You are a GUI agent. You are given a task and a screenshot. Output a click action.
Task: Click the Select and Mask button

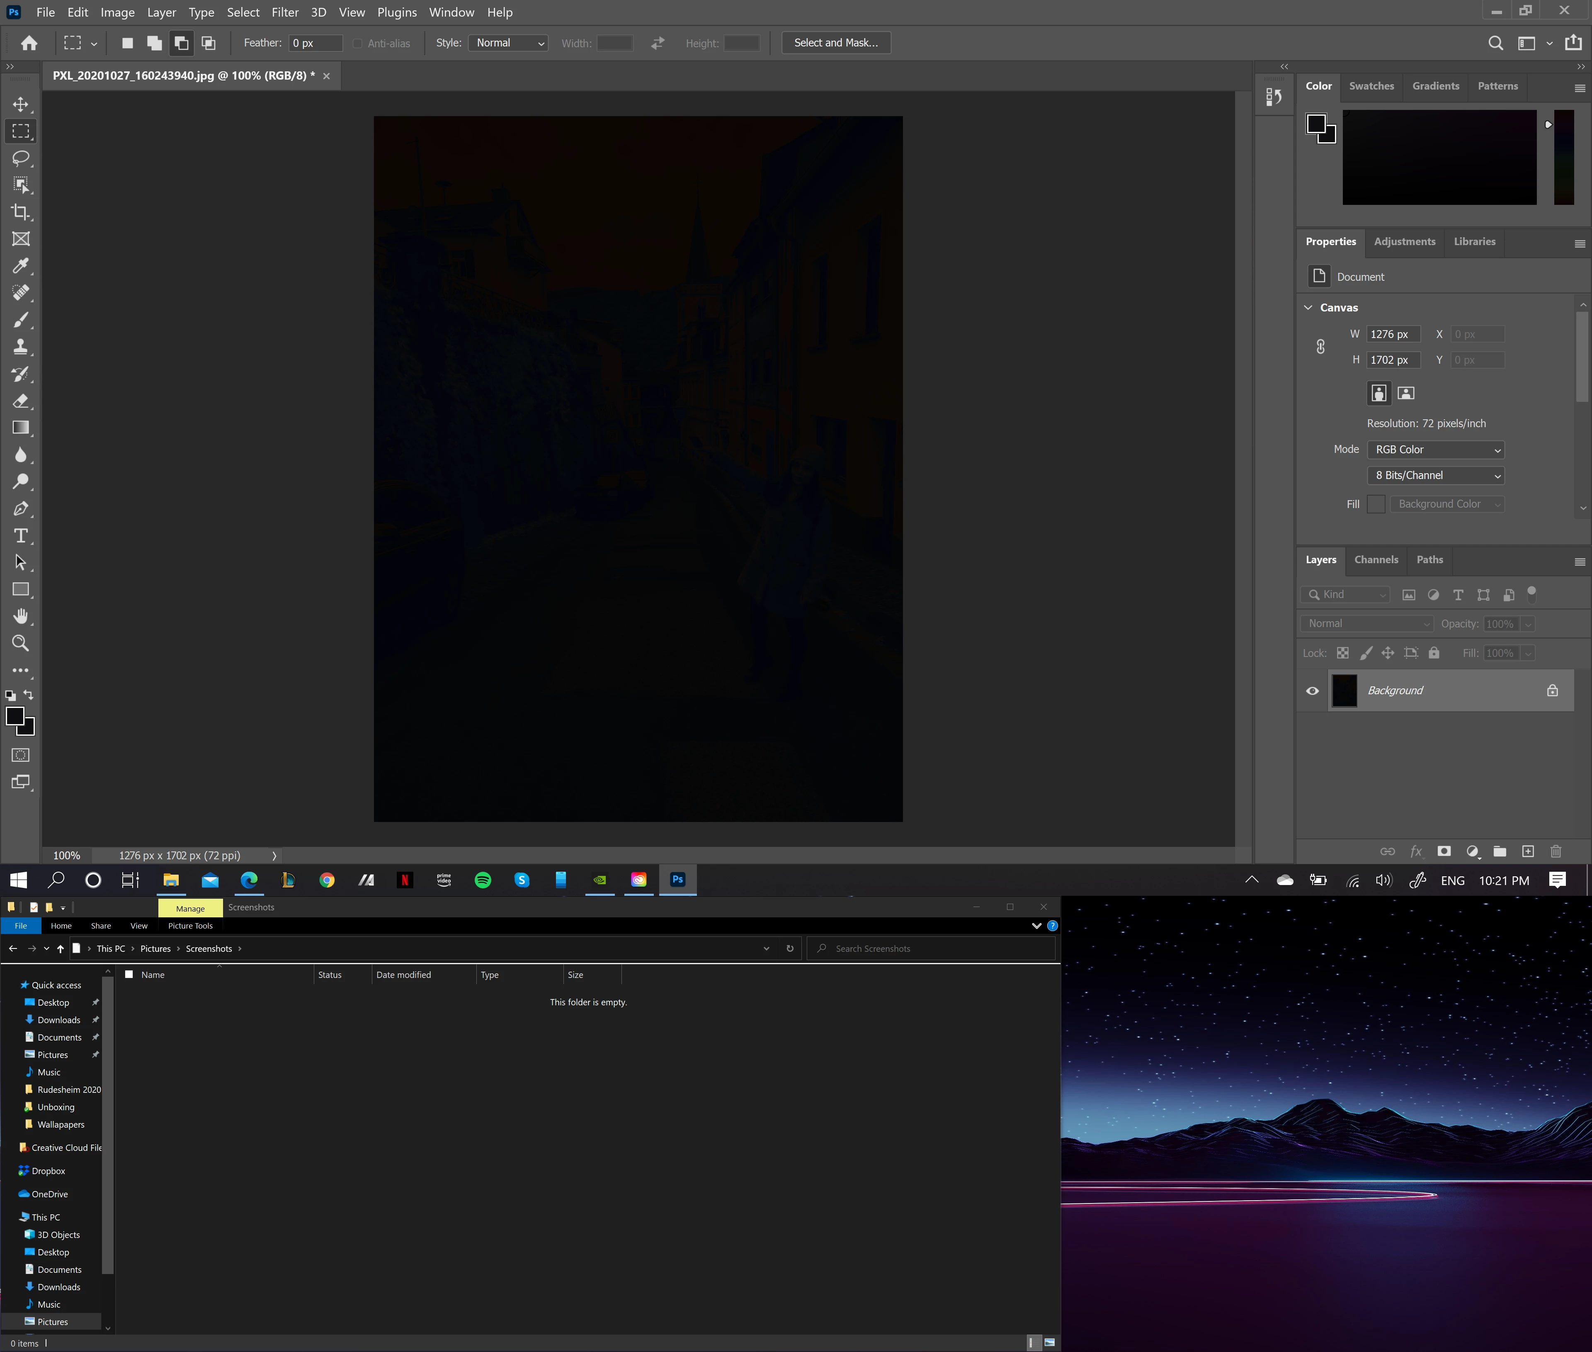(835, 43)
